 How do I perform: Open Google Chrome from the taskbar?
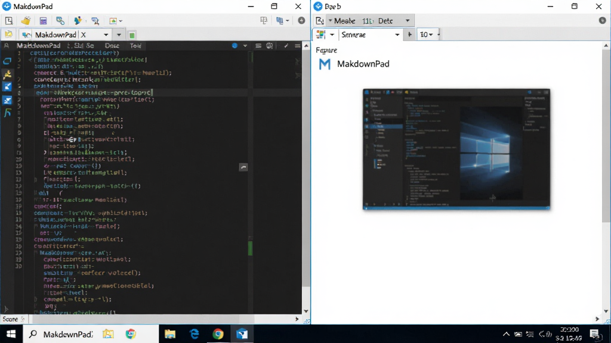(x=218, y=334)
